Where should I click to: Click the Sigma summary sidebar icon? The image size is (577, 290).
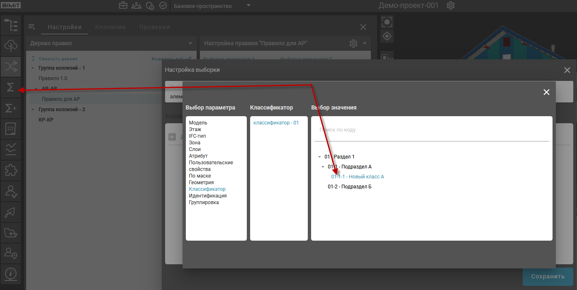click(11, 87)
